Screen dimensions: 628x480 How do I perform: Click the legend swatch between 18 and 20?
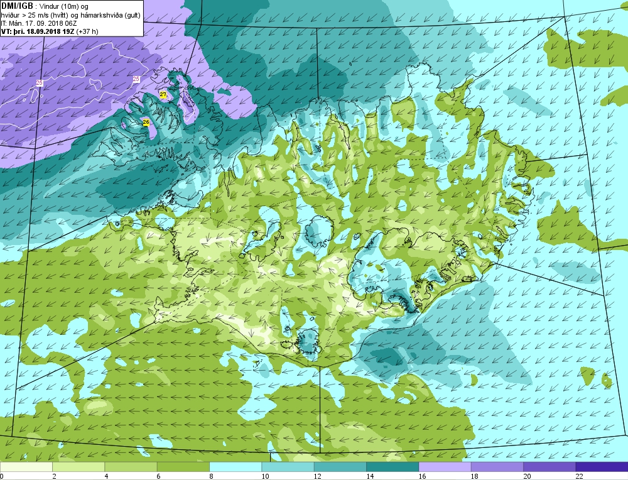coord(497,467)
